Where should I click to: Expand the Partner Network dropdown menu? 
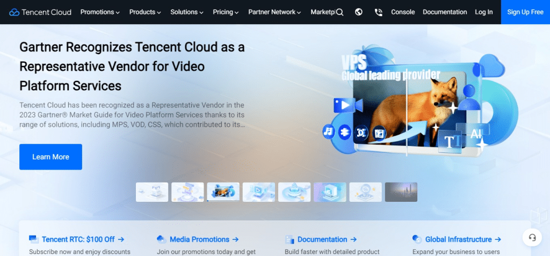tap(274, 12)
